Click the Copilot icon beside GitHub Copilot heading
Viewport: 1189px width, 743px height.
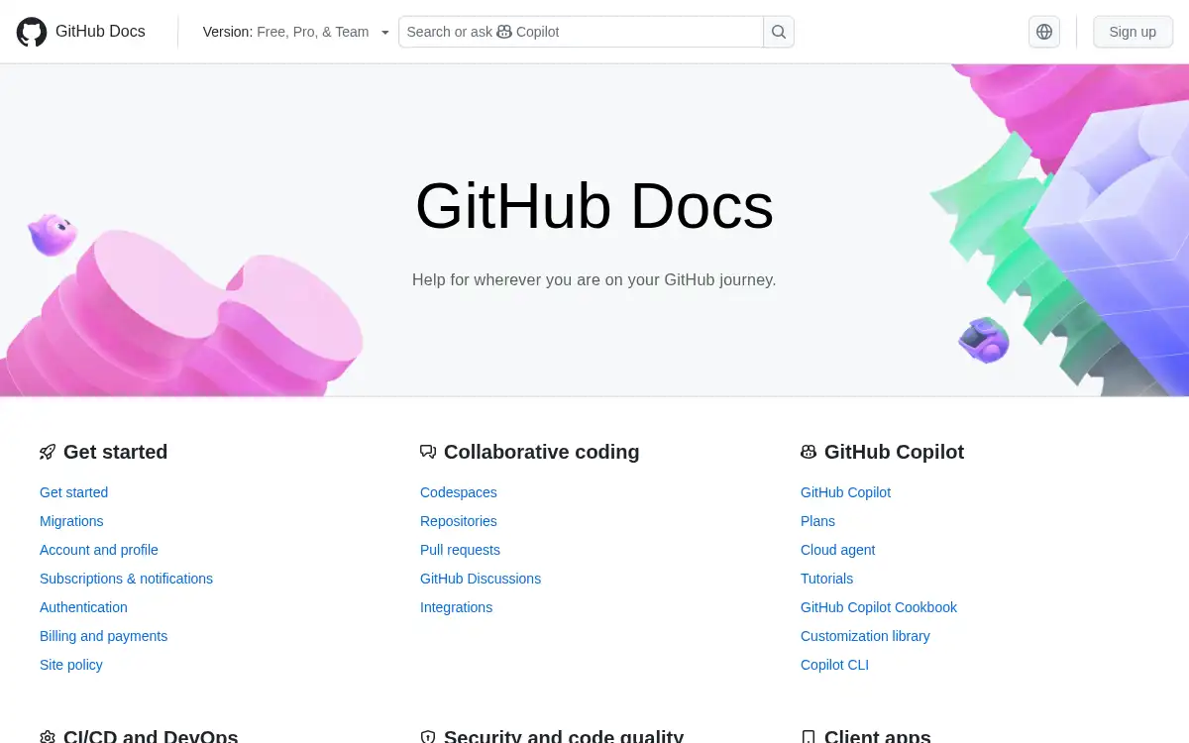[809, 452]
